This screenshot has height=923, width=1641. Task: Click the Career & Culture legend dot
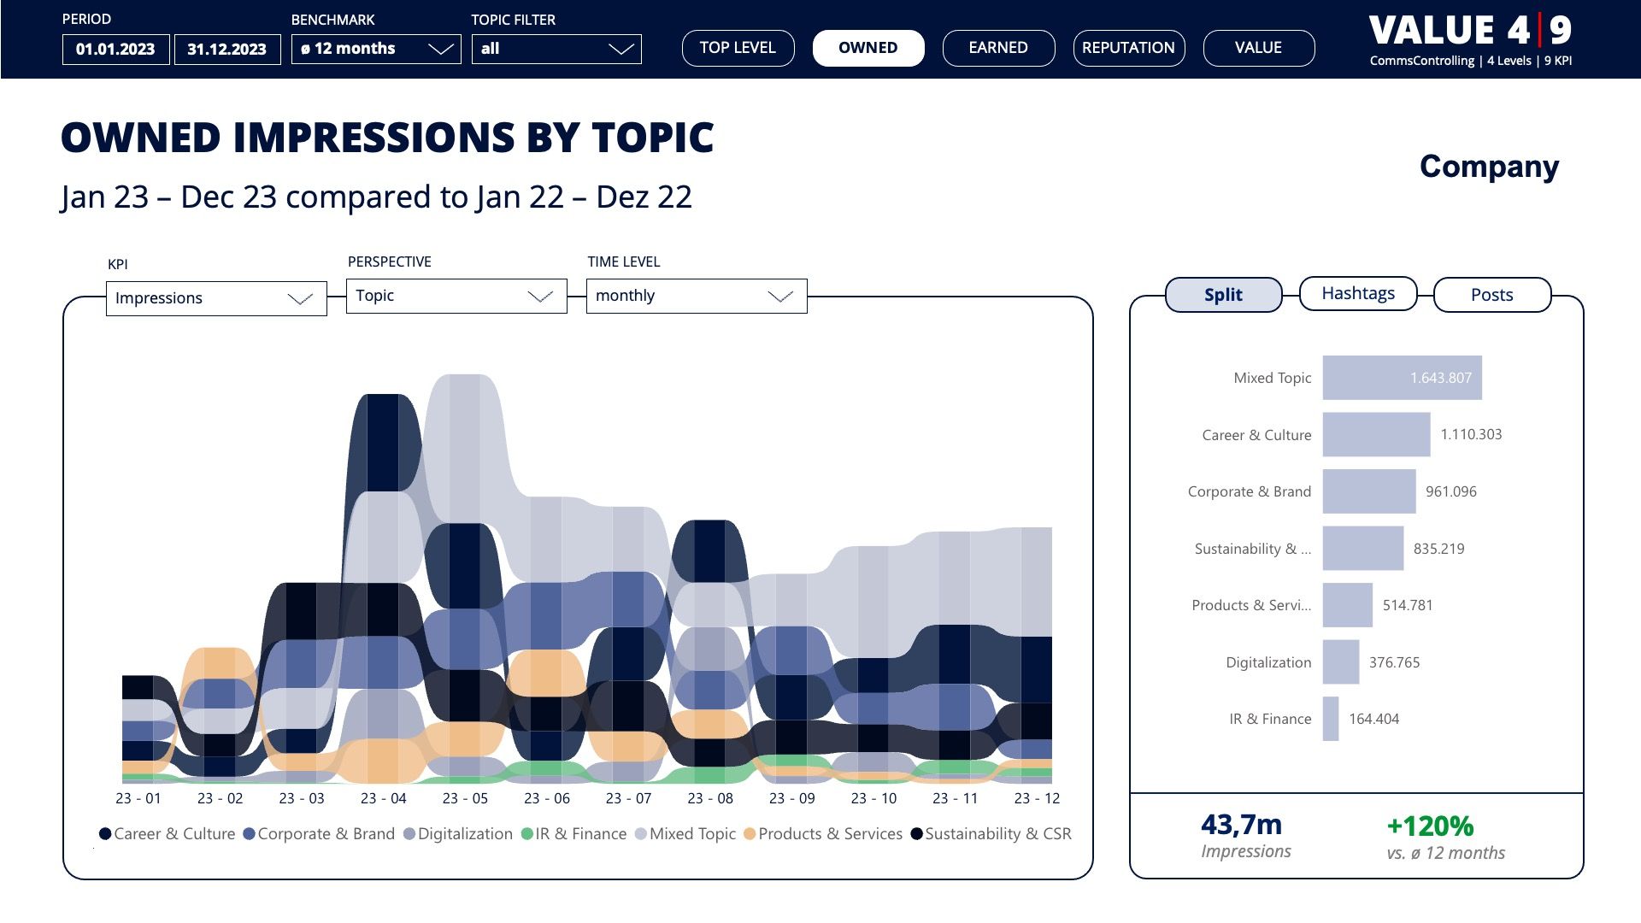coord(105,834)
